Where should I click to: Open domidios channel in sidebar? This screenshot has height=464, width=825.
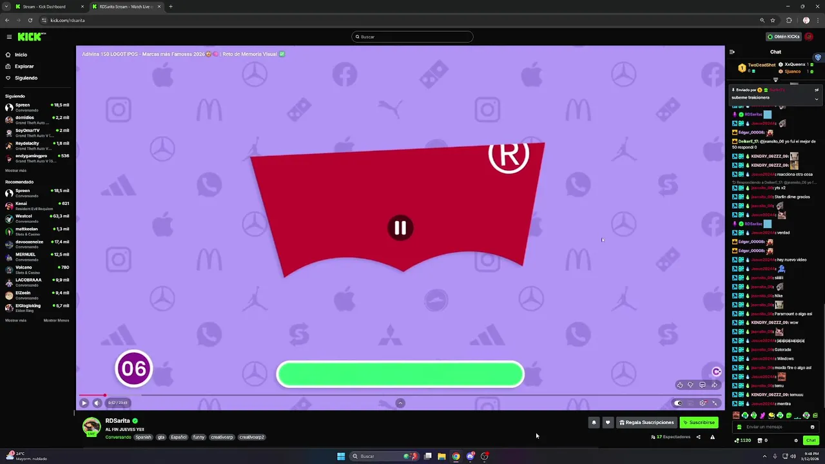click(x=37, y=120)
